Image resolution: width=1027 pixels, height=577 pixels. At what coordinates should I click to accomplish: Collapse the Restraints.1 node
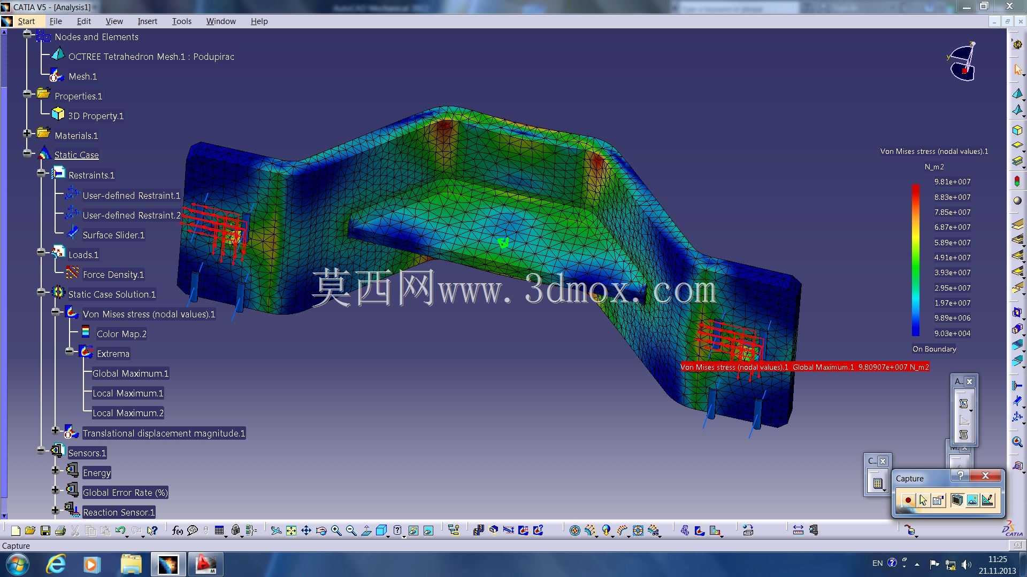(41, 173)
